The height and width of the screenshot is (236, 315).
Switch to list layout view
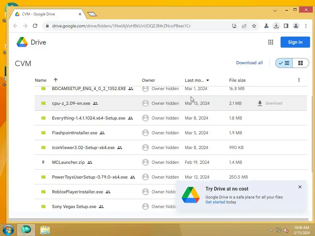tap(284, 63)
